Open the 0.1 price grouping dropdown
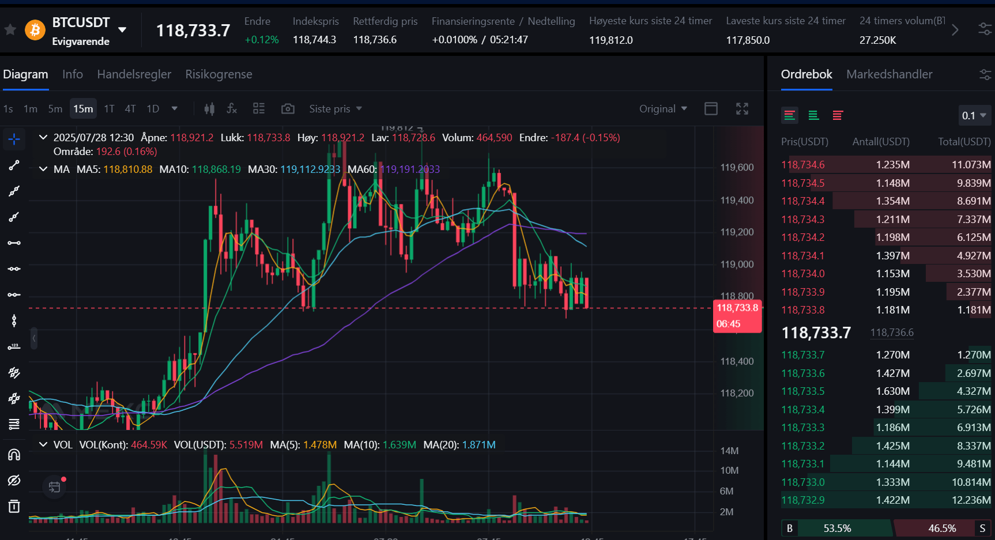The height and width of the screenshot is (540, 995). tap(974, 116)
